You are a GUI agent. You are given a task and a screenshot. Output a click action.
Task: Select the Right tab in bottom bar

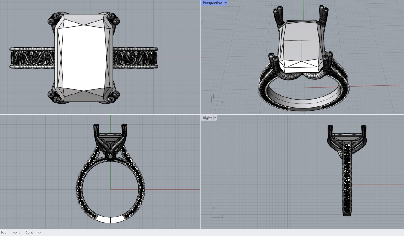tap(29, 232)
